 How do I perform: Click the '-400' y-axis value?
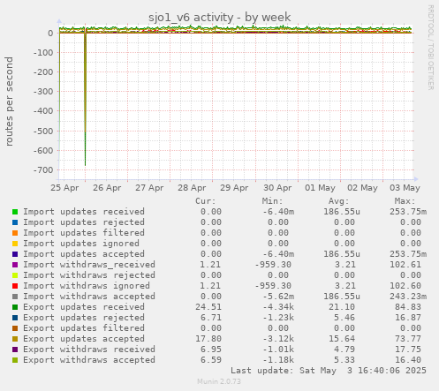(43, 111)
